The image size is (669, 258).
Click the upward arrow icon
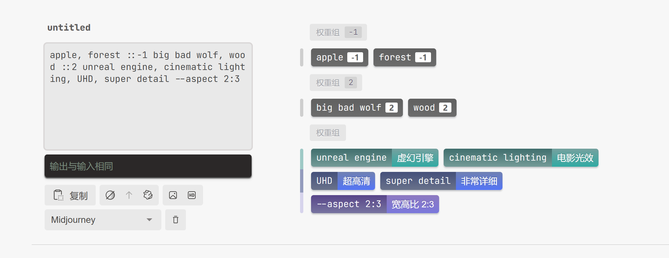click(x=129, y=195)
